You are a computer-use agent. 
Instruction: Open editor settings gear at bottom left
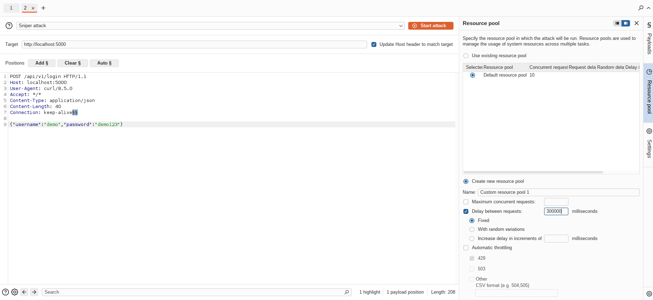[x=15, y=292]
